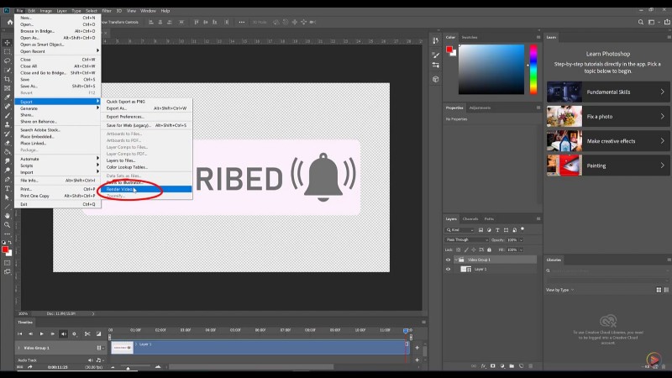Image resolution: width=672 pixels, height=378 pixels.
Task: Click the foreground color swatch in toolbox
Action: [x=5, y=249]
